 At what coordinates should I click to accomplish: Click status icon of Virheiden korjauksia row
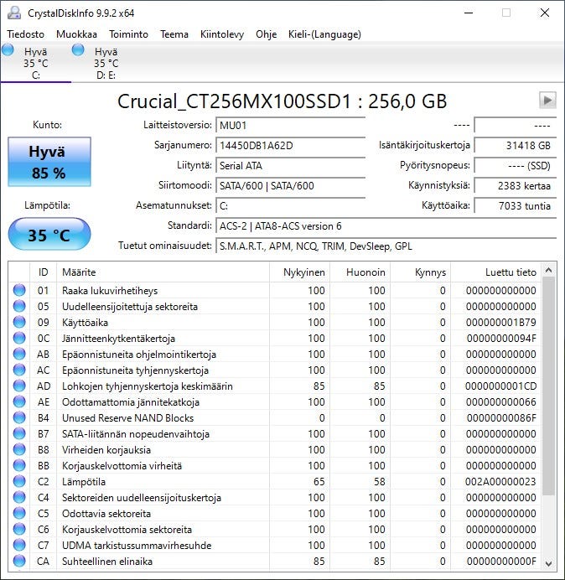[x=19, y=449]
